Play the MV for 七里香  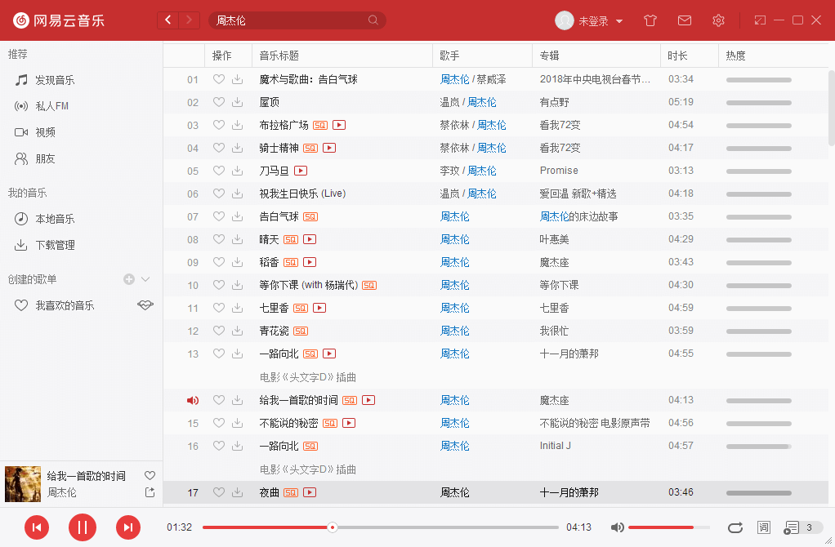pos(319,308)
